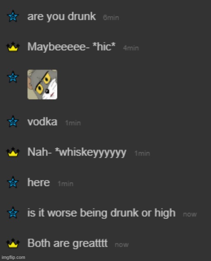Click the "4min" timestamp next to Maybeeeee
Screen dimensions: 211x261
click(x=131, y=48)
